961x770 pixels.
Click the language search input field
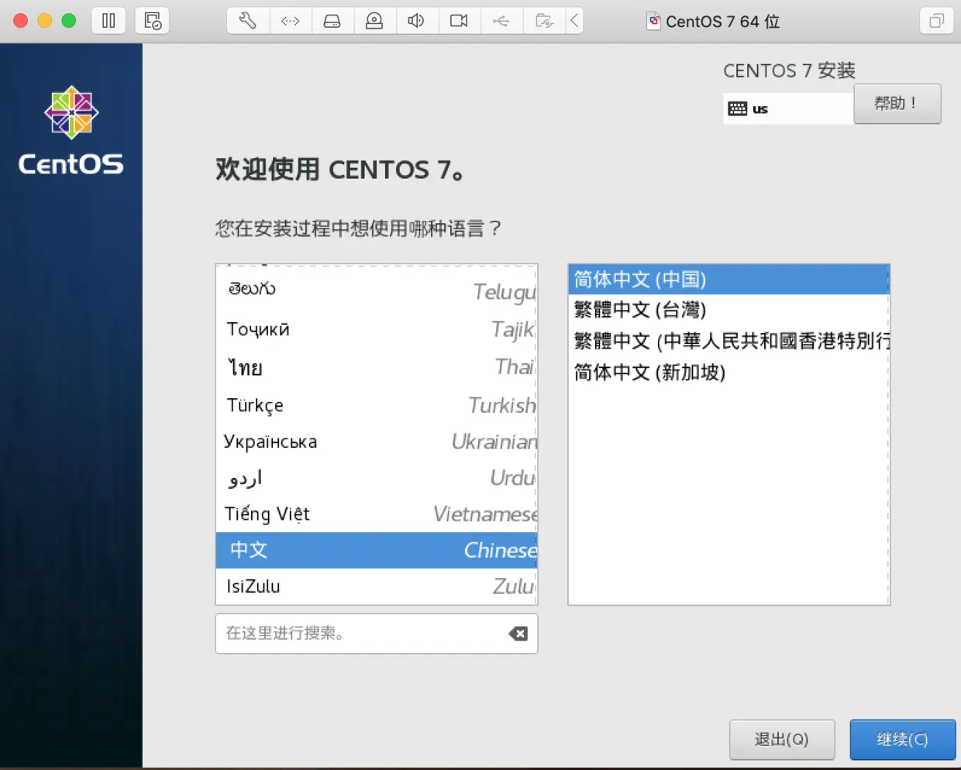pos(349,634)
